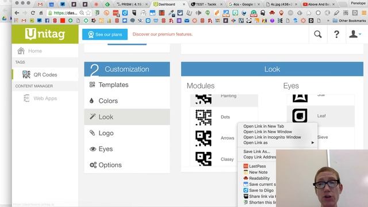Click the QR Codes sidebar icon
This screenshot has height=207, width=368.
(26, 75)
